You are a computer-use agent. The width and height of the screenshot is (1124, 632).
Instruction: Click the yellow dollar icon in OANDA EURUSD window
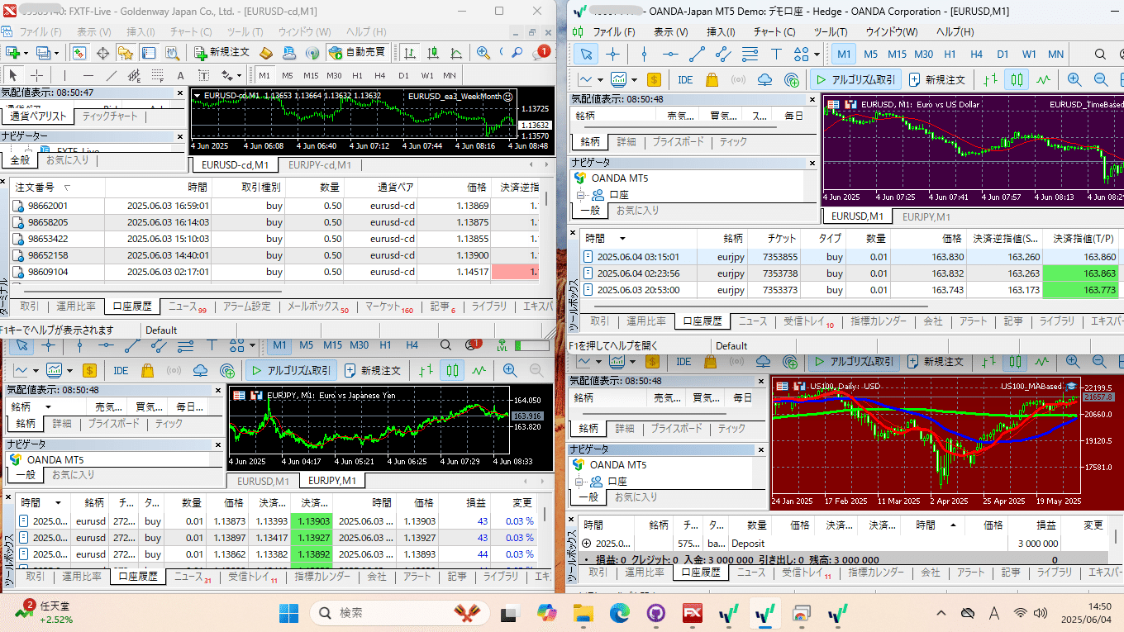pyautogui.click(x=655, y=80)
